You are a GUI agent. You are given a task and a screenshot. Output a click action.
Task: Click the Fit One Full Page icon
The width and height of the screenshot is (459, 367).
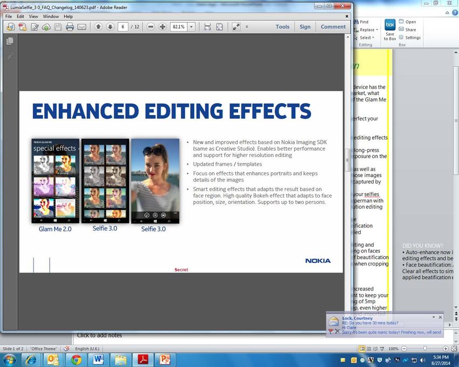220,27
